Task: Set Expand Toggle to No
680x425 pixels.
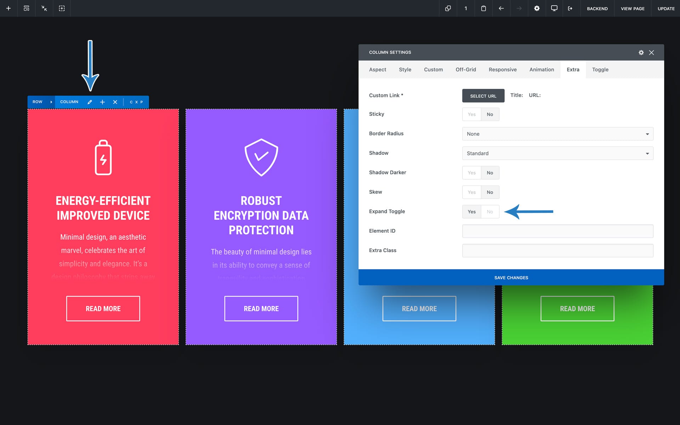Action: point(490,212)
